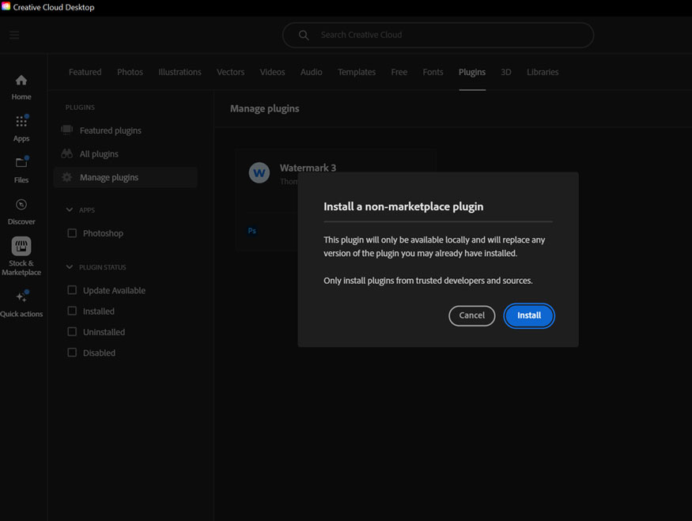Viewport: 692px width, 521px height.
Task: Check the Photoshop filter checkbox
Action: point(73,232)
